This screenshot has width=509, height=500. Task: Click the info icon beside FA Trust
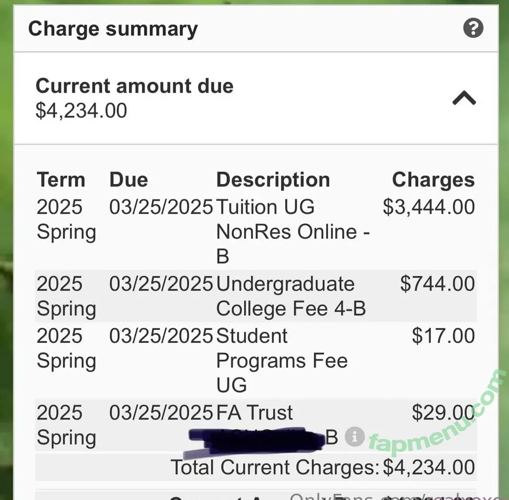tap(355, 437)
